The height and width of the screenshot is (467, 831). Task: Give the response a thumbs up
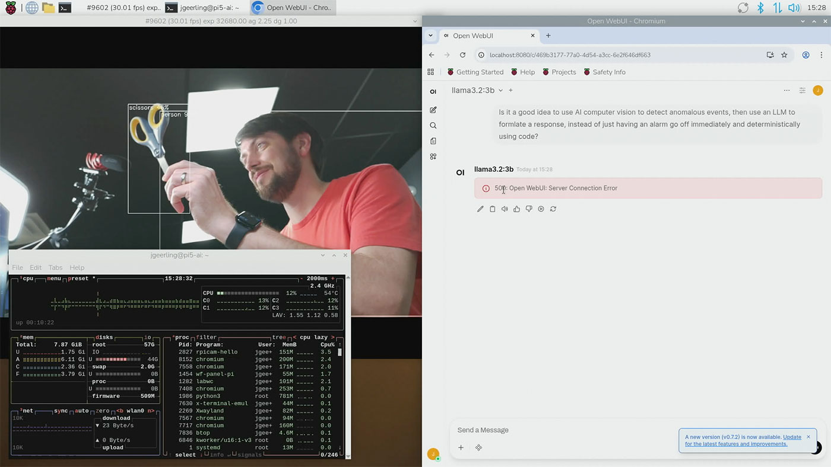[x=516, y=209]
